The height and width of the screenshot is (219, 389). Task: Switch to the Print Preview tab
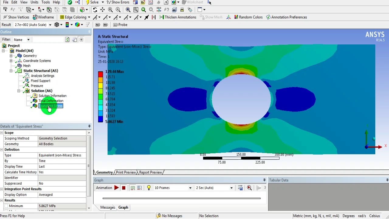click(x=126, y=172)
